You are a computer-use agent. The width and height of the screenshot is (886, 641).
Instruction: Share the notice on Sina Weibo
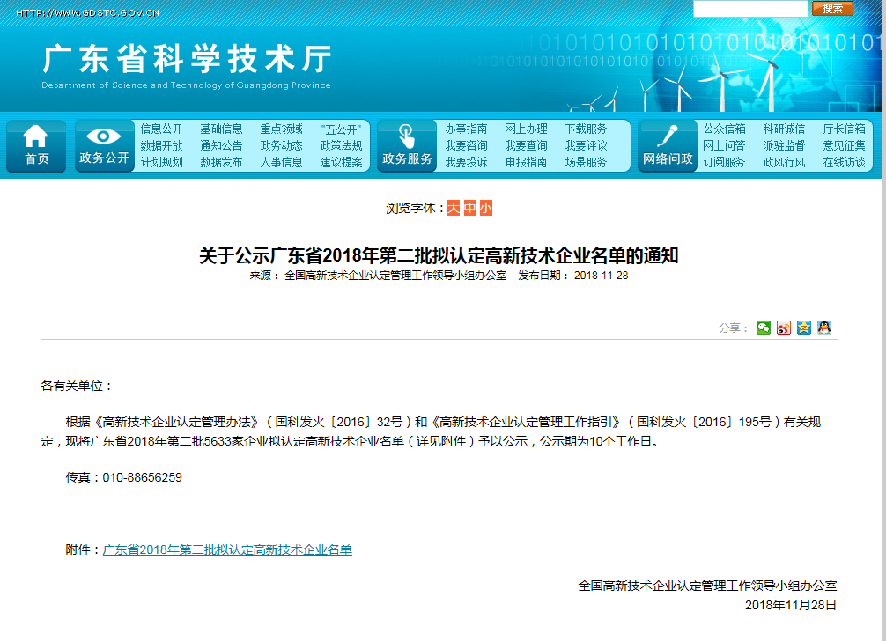pos(783,328)
